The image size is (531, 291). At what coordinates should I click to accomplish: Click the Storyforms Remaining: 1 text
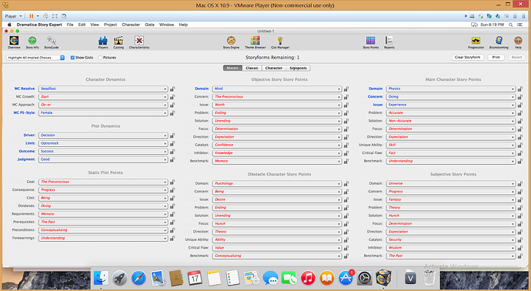click(x=272, y=58)
